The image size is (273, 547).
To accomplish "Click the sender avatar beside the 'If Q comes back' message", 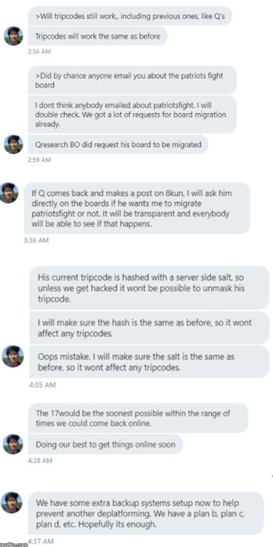I will [x=9, y=193].
